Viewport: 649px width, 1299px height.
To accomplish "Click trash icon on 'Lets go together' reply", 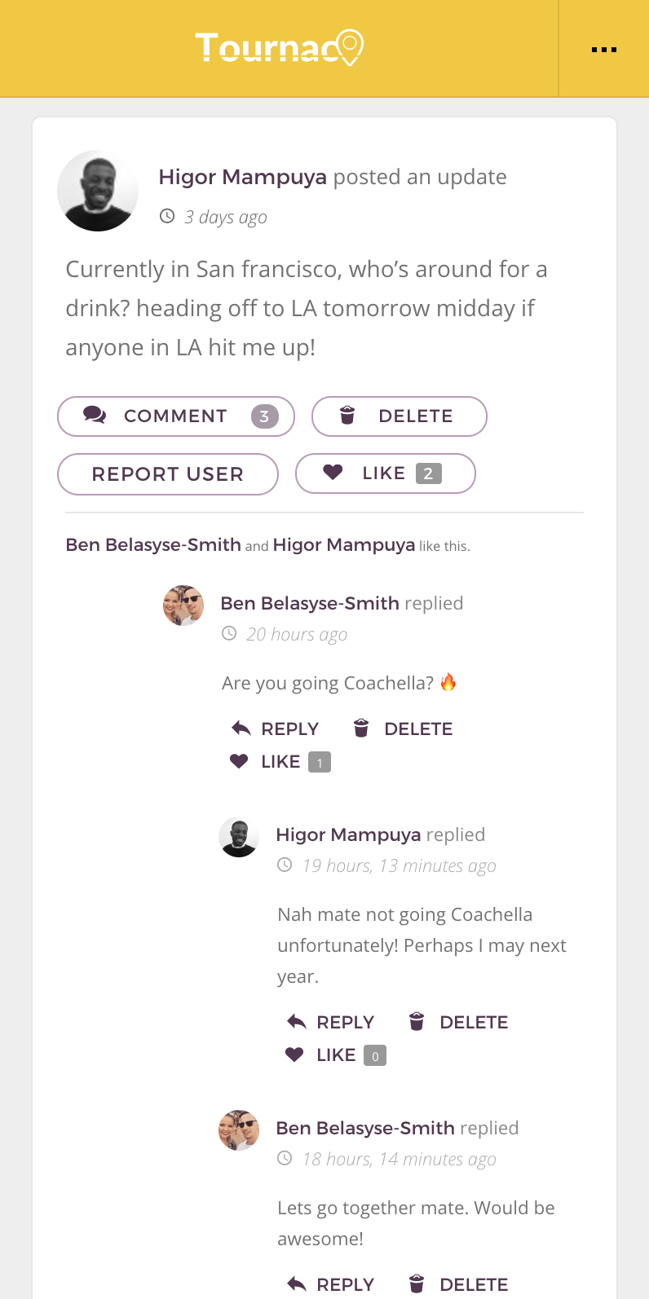I will (x=417, y=1284).
